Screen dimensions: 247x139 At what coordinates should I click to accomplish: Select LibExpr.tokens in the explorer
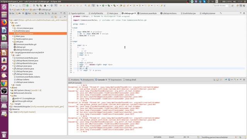[22, 80]
